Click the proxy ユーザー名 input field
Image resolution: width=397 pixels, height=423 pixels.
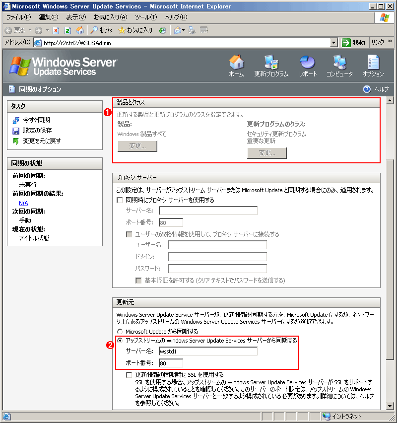pyautogui.click(x=218, y=245)
